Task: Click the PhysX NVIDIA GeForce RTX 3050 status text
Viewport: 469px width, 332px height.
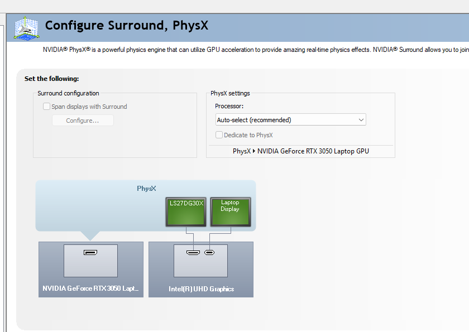Action: click(300, 151)
